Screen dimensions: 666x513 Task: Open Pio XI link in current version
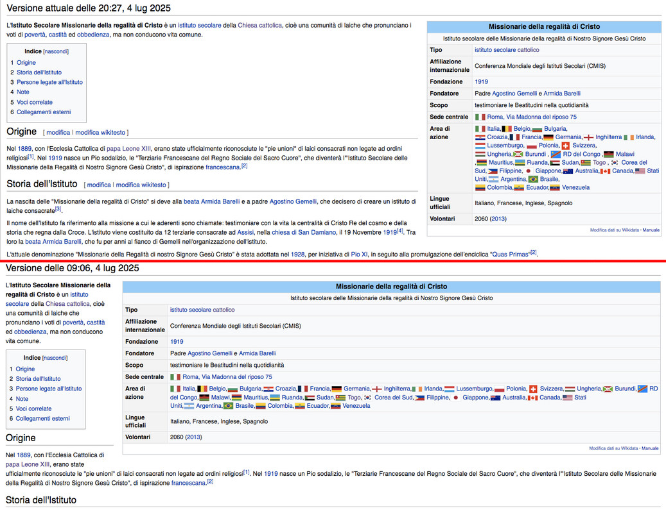[x=359, y=255]
